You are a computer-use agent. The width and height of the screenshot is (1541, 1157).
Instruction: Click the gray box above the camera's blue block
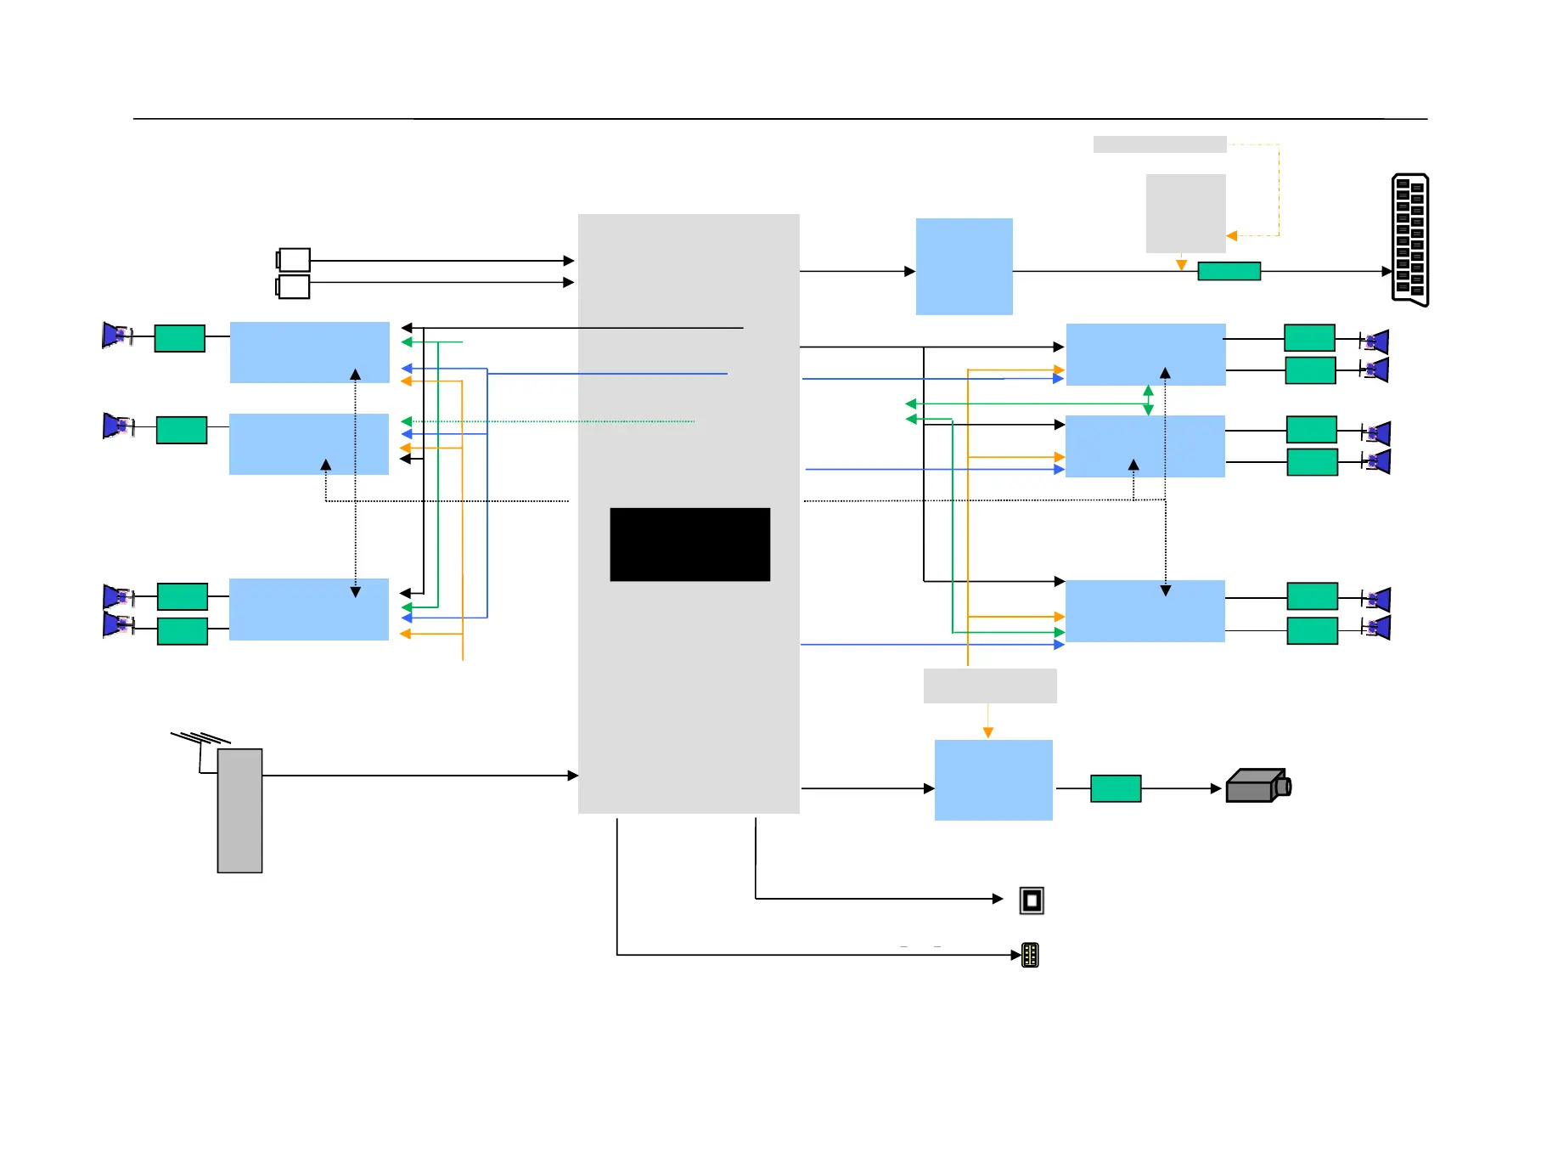tap(990, 686)
